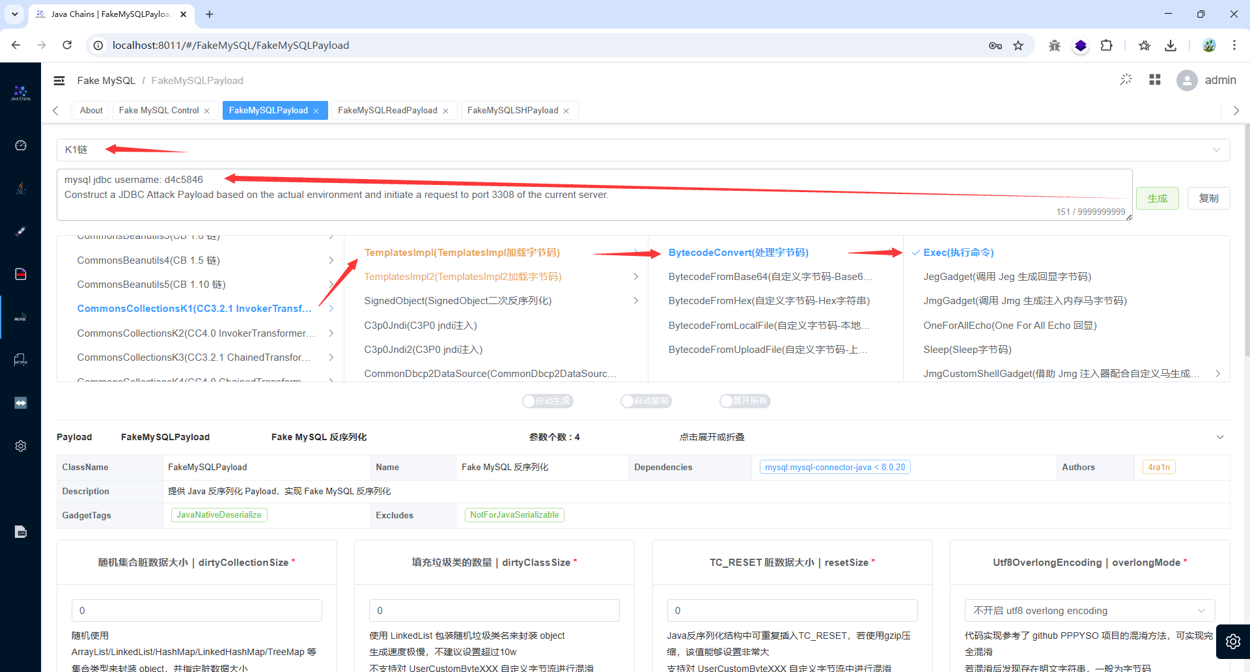Image resolution: width=1250 pixels, height=672 pixels.
Task: Click the green 生成 generate button
Action: coord(1158,199)
